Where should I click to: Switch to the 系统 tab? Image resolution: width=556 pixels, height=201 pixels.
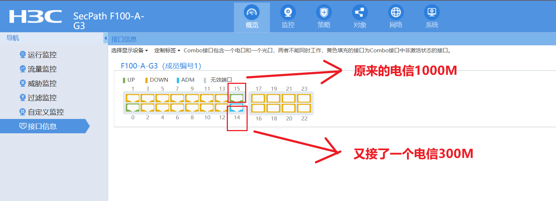click(432, 17)
